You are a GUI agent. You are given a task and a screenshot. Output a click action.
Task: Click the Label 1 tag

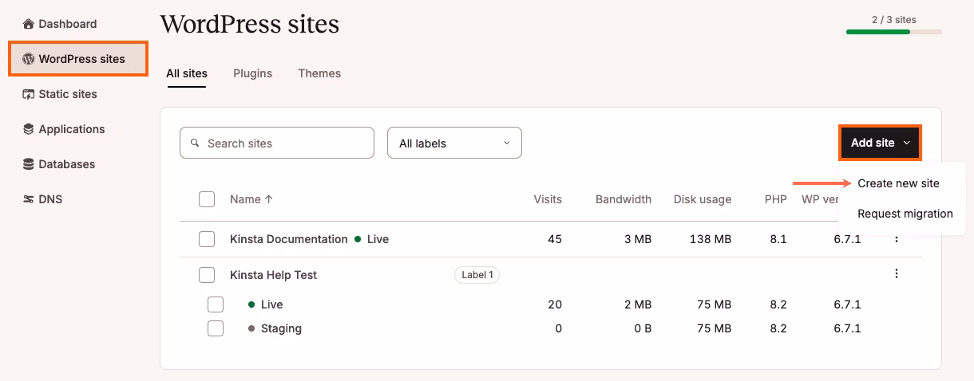click(477, 275)
